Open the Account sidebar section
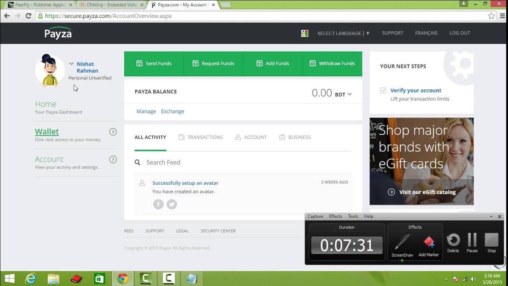The height and width of the screenshot is (286, 508). click(x=49, y=159)
